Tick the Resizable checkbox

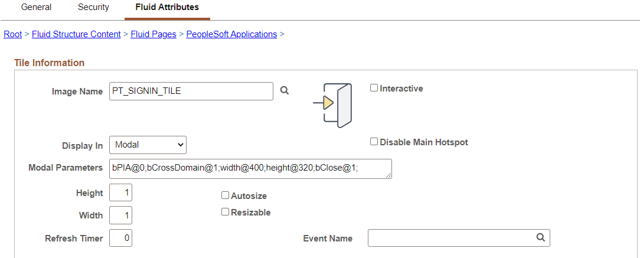(x=225, y=212)
